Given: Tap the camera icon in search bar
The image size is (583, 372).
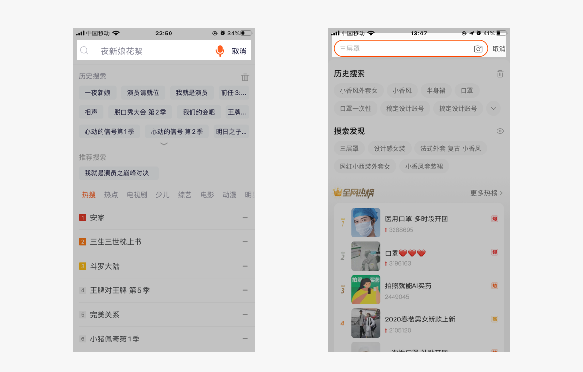Looking at the screenshot, I should 478,49.
